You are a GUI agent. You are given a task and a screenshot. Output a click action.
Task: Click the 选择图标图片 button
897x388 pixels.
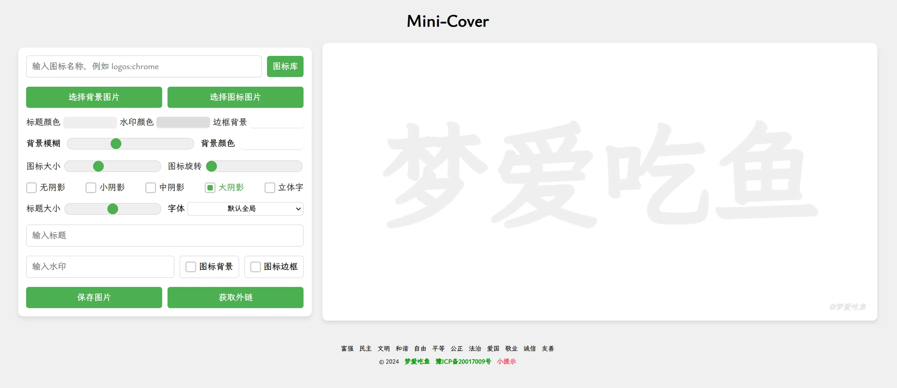point(235,97)
